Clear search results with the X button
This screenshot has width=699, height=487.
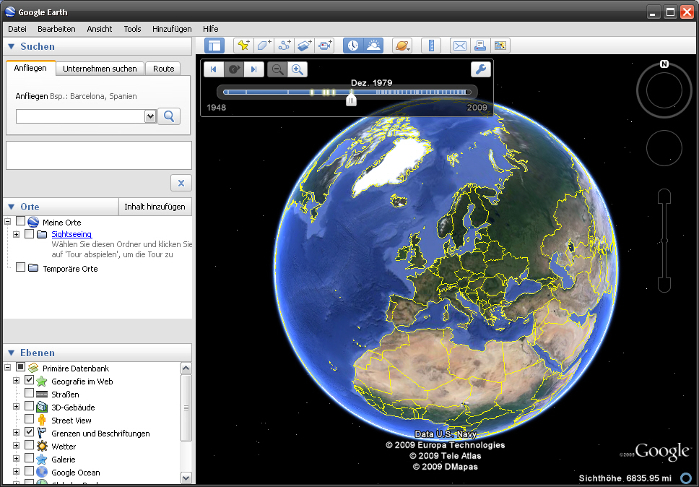[x=181, y=183]
